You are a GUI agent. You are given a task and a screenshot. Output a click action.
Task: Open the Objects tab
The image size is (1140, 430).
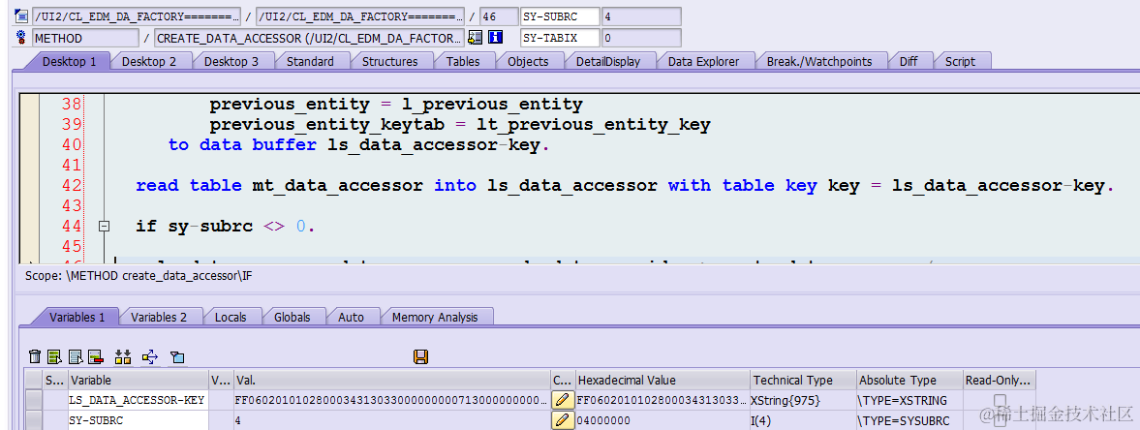point(528,61)
